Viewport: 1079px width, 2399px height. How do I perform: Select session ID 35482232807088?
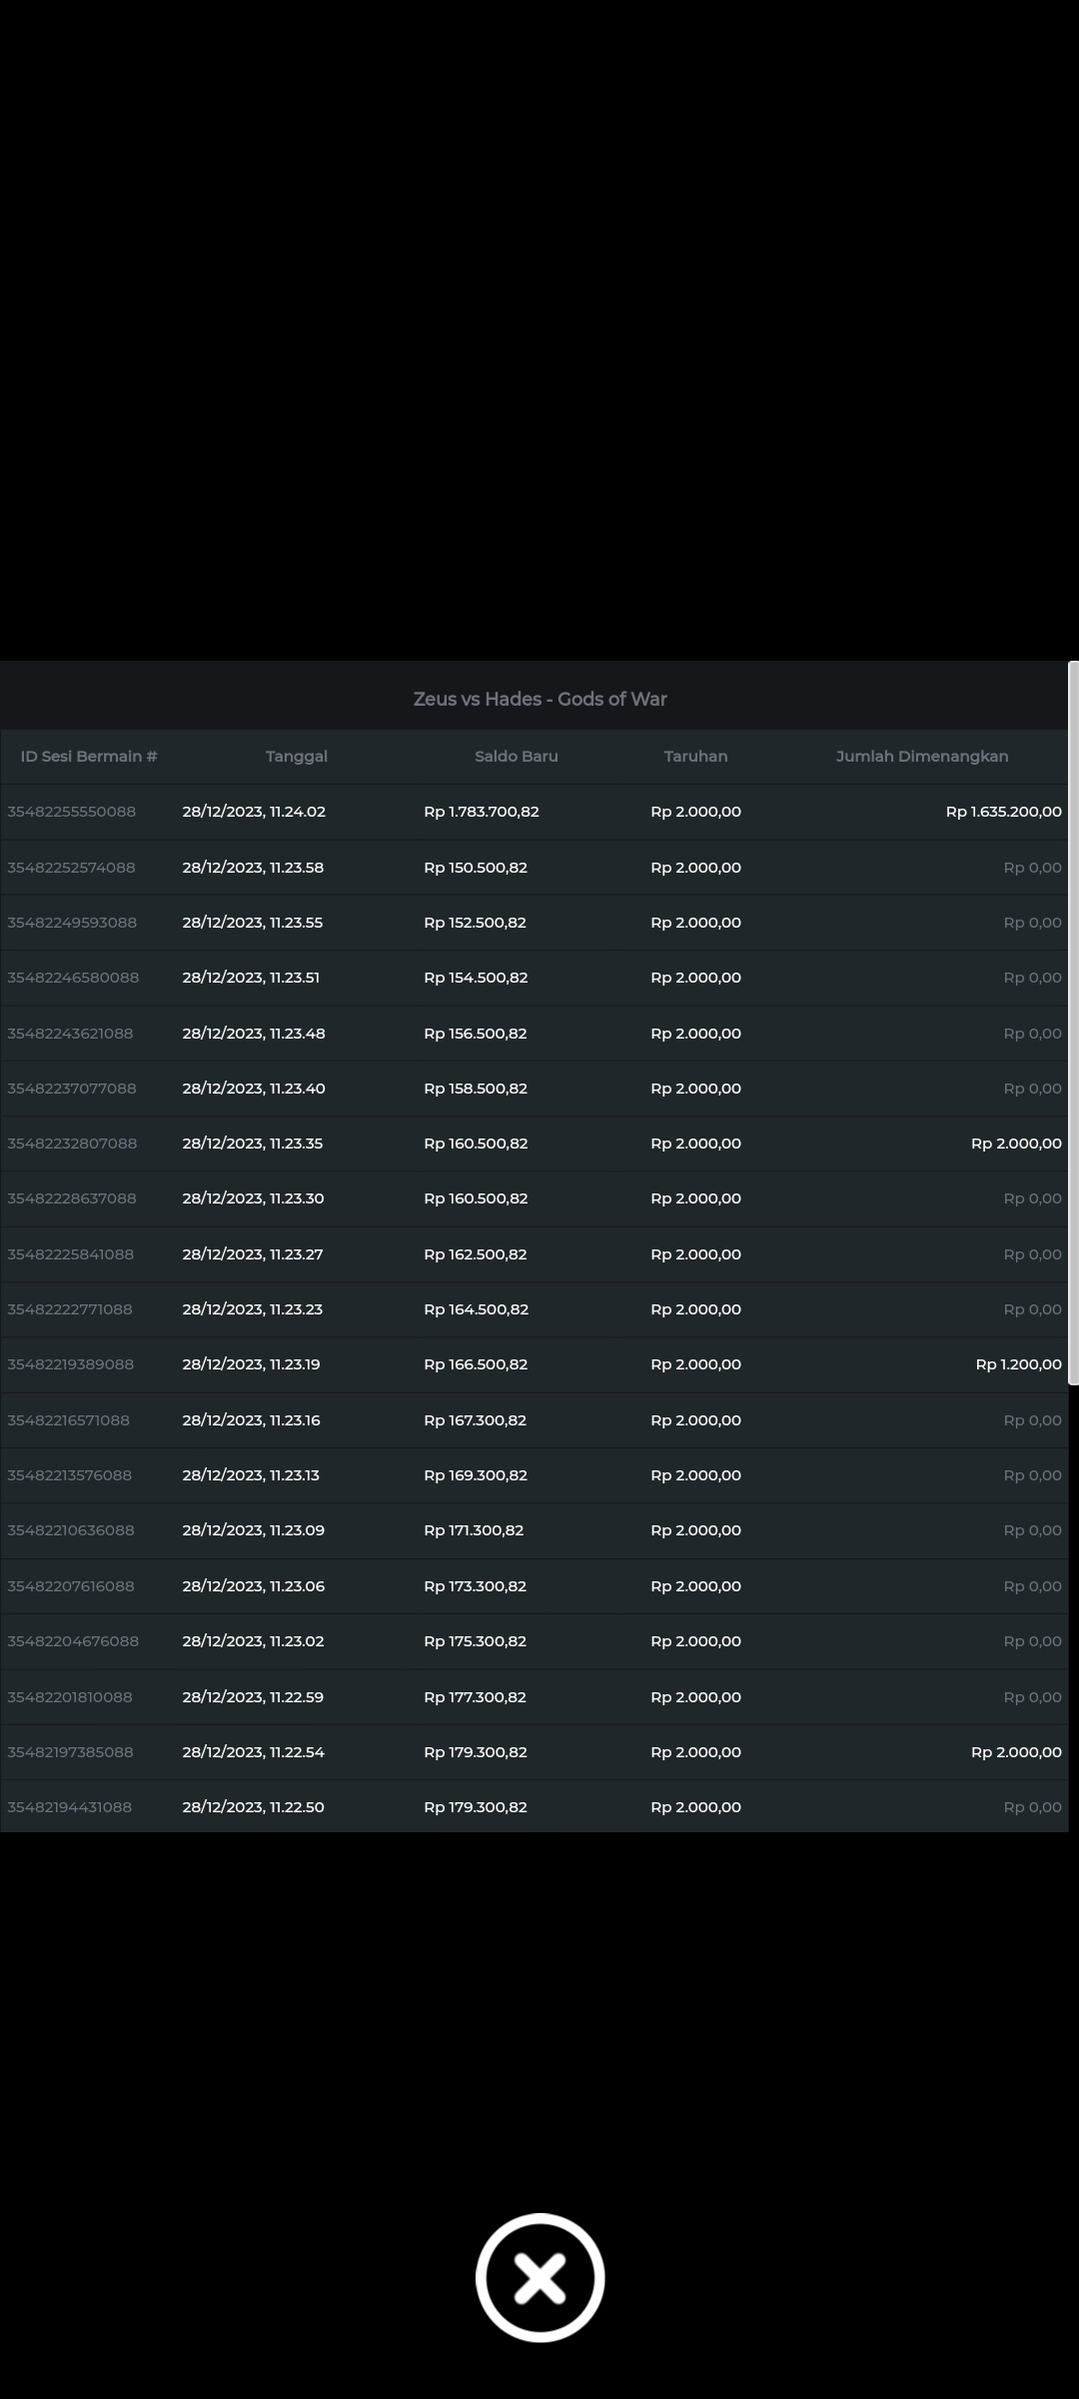coord(72,1144)
